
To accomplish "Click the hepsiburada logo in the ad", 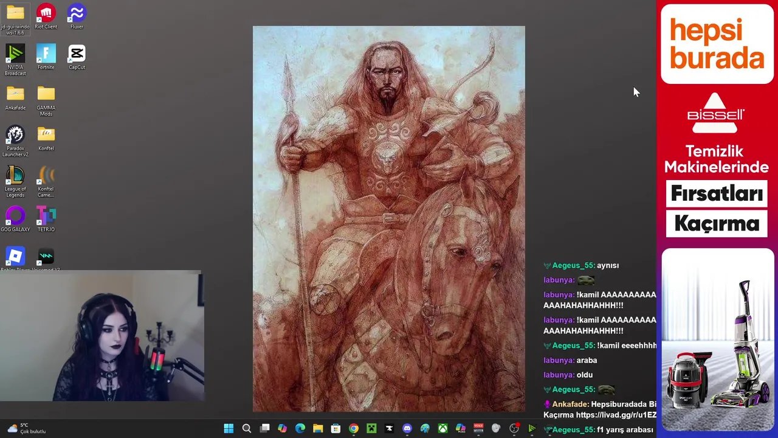I will pos(717,44).
